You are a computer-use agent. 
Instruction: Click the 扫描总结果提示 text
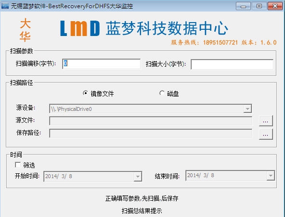pyautogui.click(x=142, y=211)
